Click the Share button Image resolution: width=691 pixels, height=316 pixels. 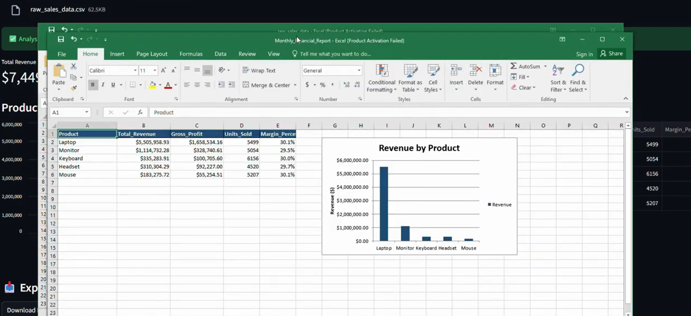pos(612,54)
